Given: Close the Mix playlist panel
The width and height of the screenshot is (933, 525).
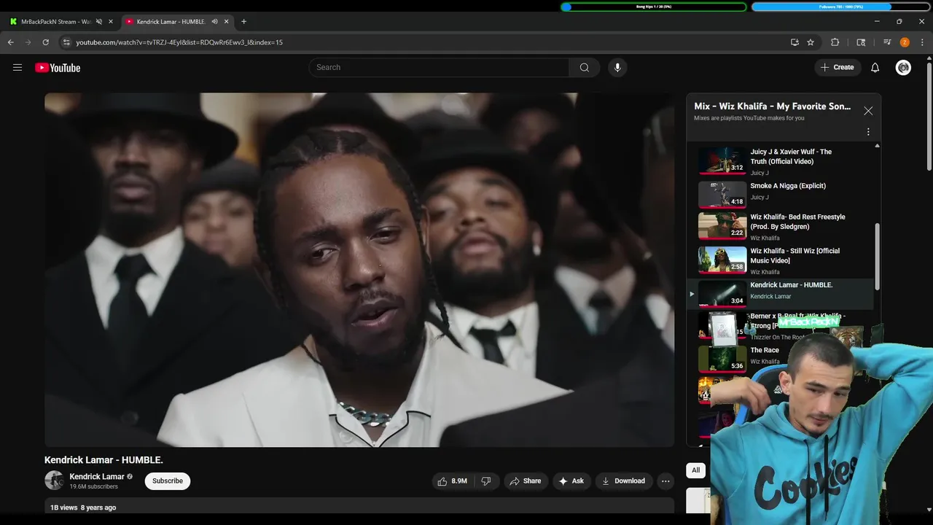Looking at the screenshot, I should tap(868, 111).
